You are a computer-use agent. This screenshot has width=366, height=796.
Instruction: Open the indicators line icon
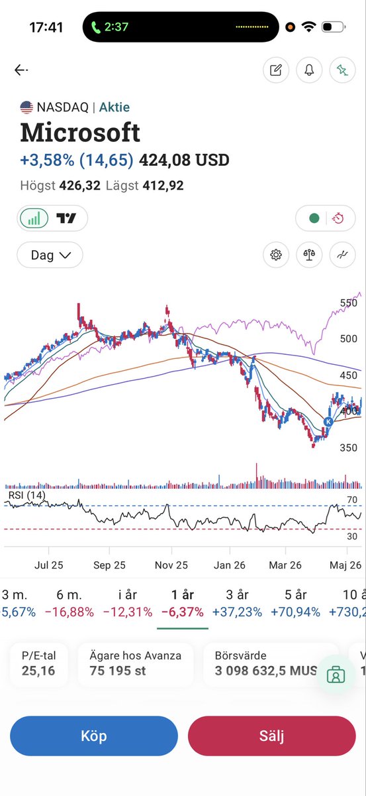(x=342, y=255)
